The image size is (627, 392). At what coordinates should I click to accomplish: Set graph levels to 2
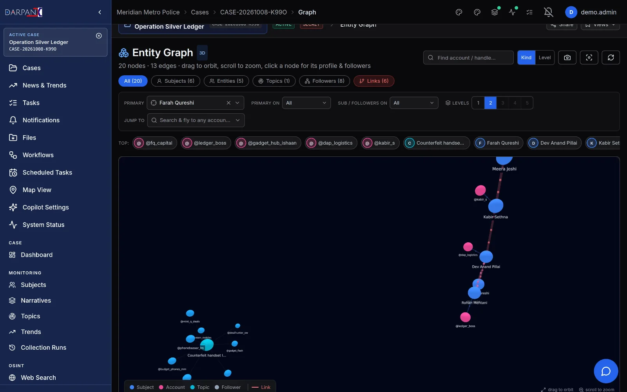click(x=490, y=103)
